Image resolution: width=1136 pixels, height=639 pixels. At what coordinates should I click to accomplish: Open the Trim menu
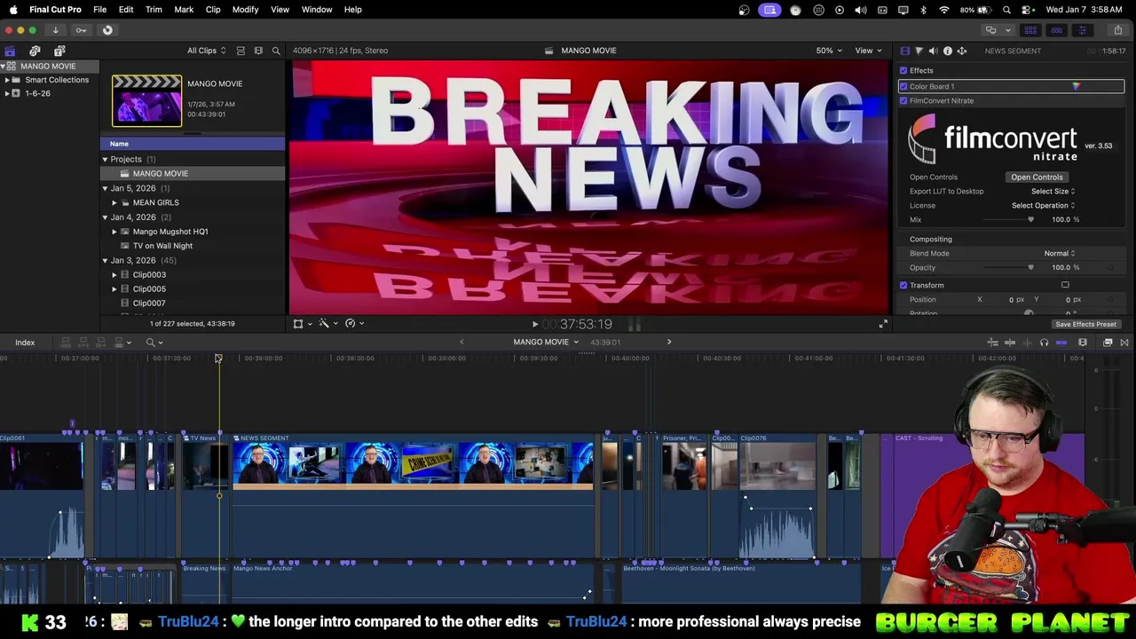click(x=154, y=10)
